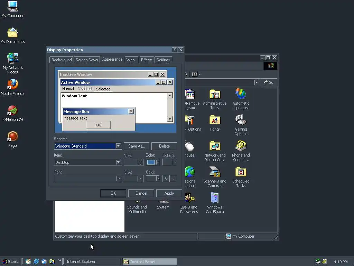Image resolution: width=354 pixels, height=266 pixels.
Task: Click Cancel in Display Properties
Action: click(141, 193)
